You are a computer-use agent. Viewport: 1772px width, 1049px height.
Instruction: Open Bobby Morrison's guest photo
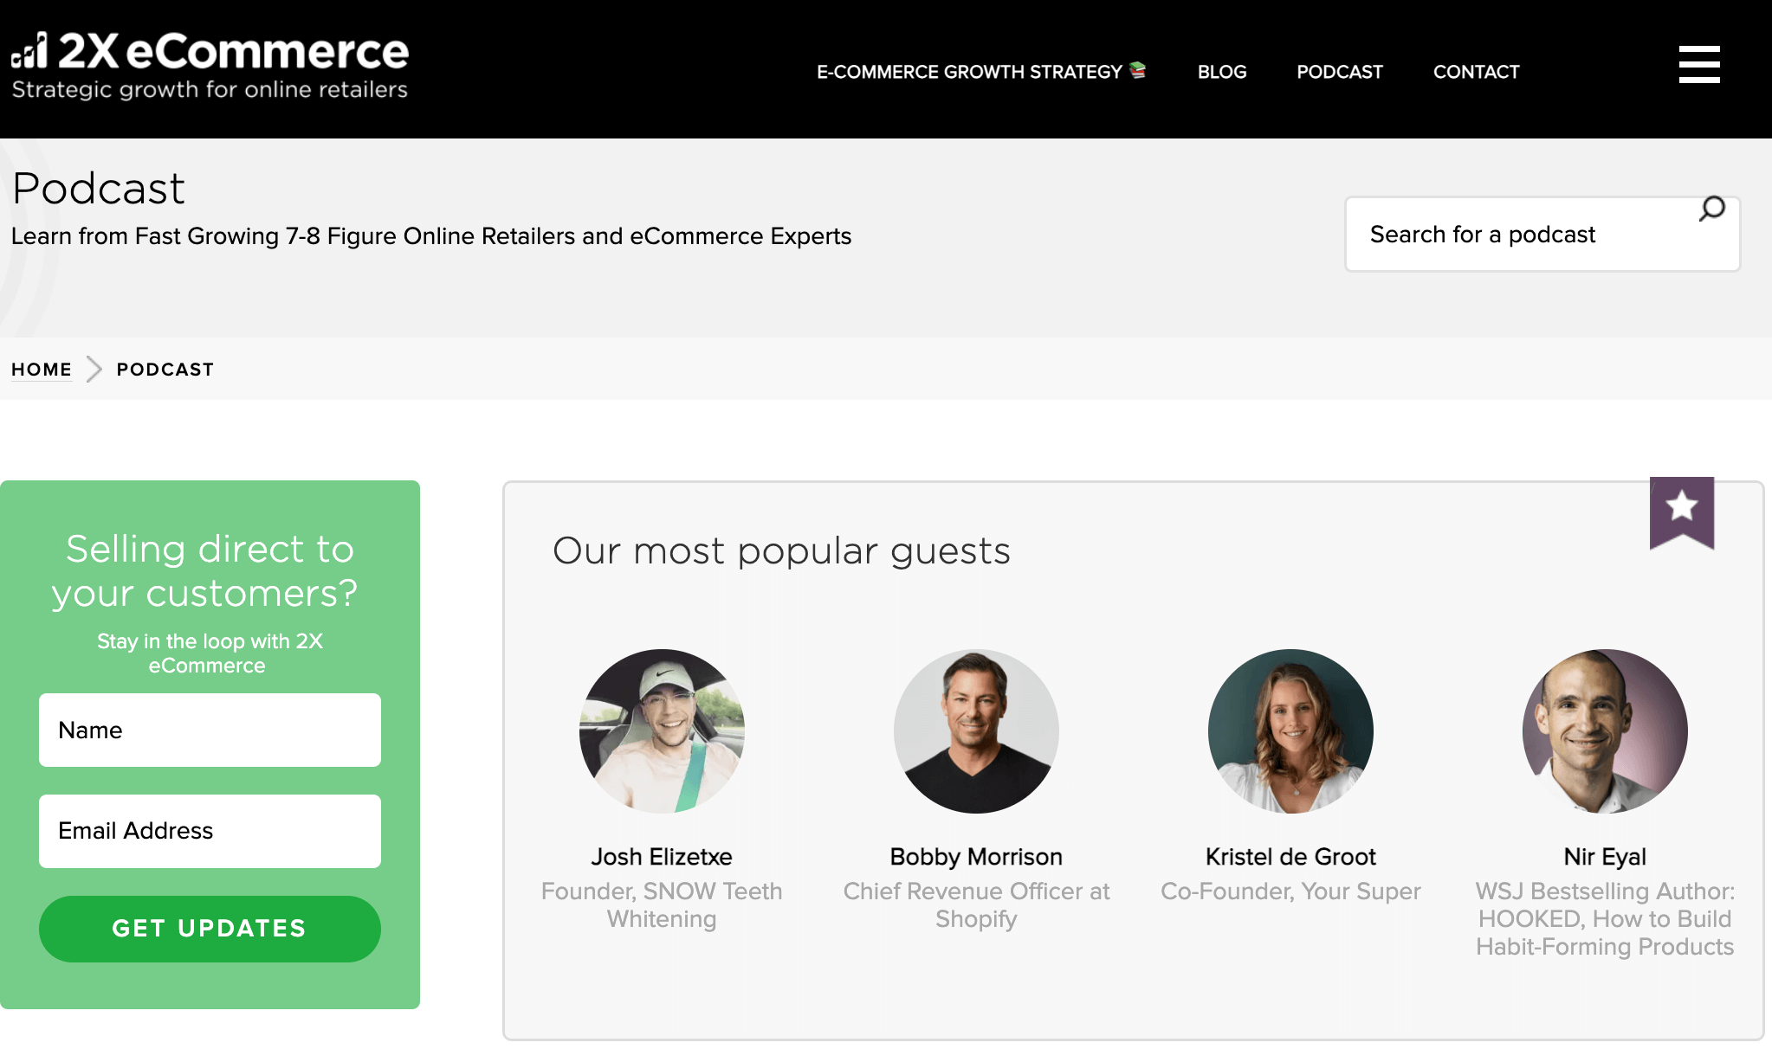click(x=976, y=731)
